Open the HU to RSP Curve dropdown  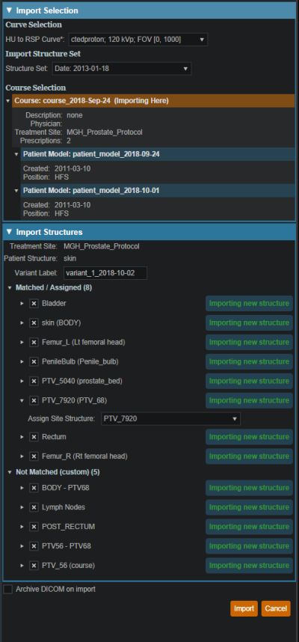[x=138, y=40]
